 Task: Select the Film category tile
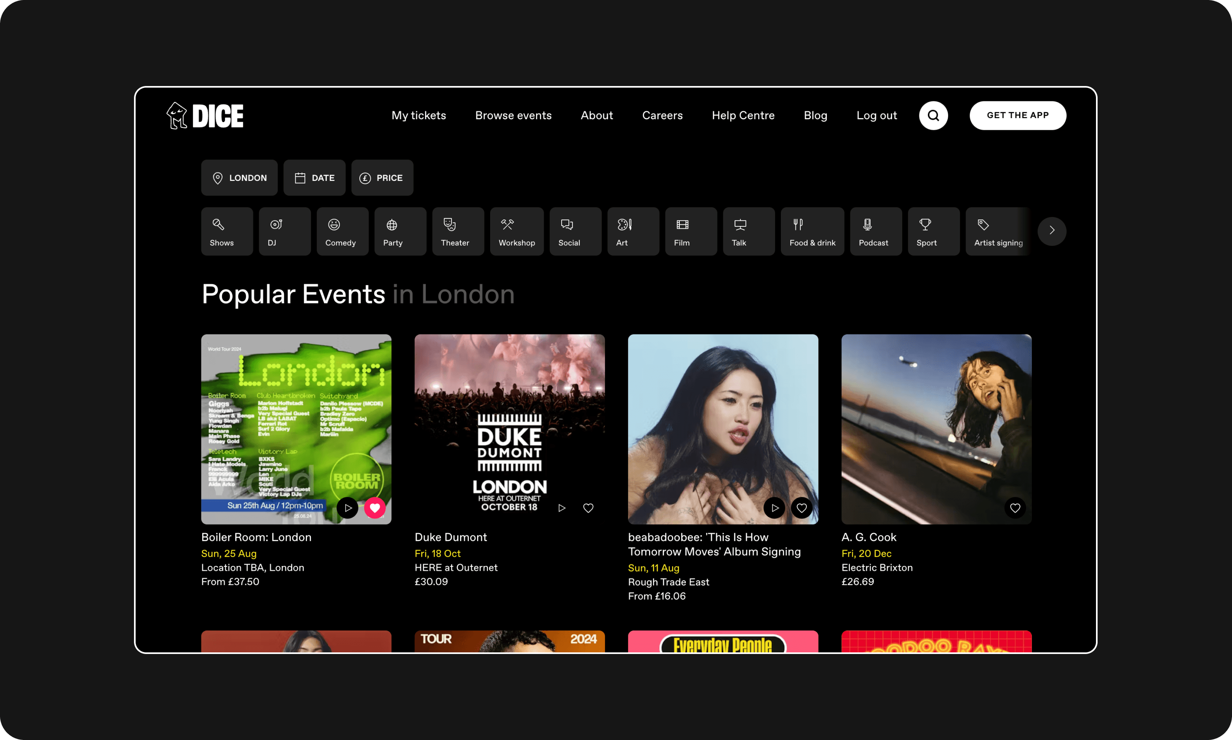(691, 231)
